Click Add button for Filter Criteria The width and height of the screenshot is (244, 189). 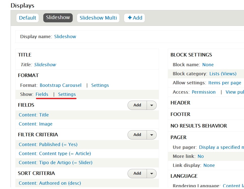click(137, 135)
